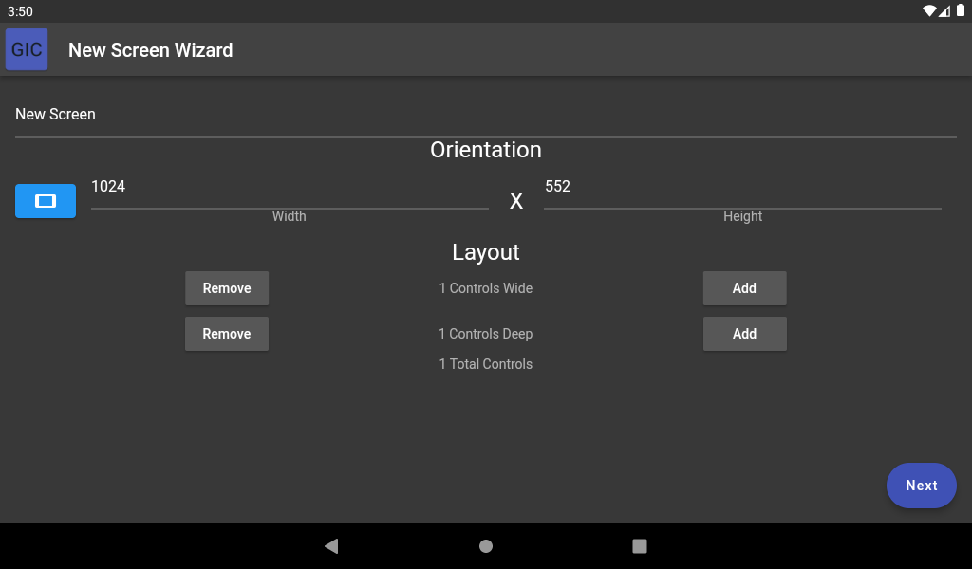This screenshot has height=569, width=972.
Task: Open recent apps with the square navigation icon
Action: 640,546
